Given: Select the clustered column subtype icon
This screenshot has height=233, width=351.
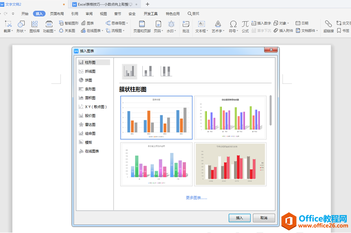Looking at the screenshot, I should (x=130, y=72).
